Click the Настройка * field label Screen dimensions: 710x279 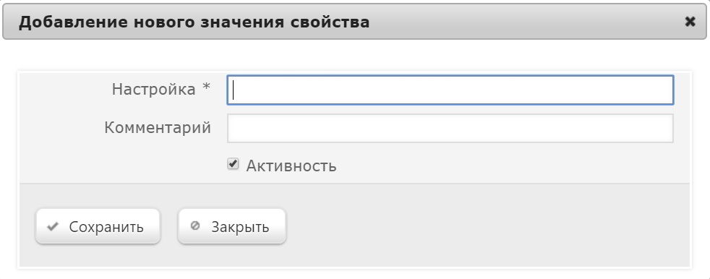(x=161, y=89)
